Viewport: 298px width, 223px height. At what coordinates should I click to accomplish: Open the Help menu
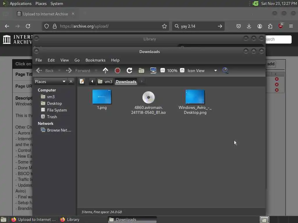[x=115, y=60]
